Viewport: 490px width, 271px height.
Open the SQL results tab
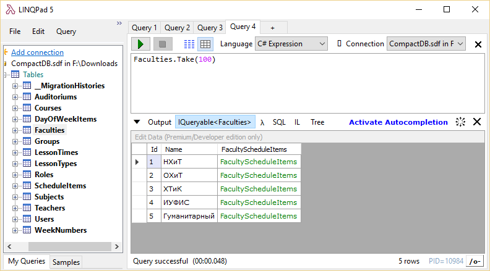click(x=279, y=122)
